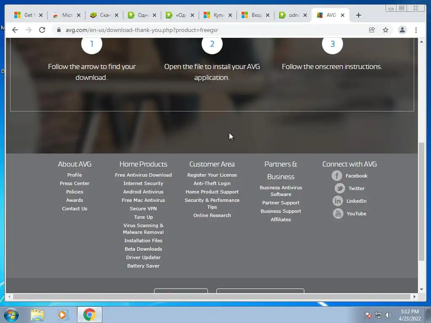Viewport: 431px width, 323px height.
Task: Open the Online Research link
Action: tap(212, 215)
